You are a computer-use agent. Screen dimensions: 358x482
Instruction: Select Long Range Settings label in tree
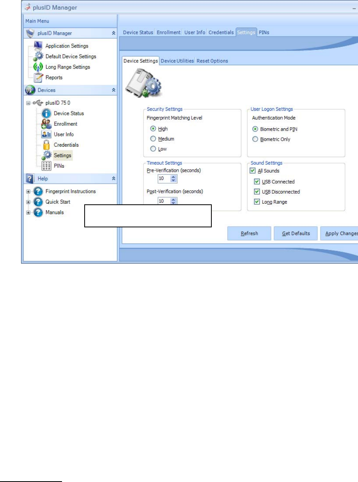pos(67,67)
